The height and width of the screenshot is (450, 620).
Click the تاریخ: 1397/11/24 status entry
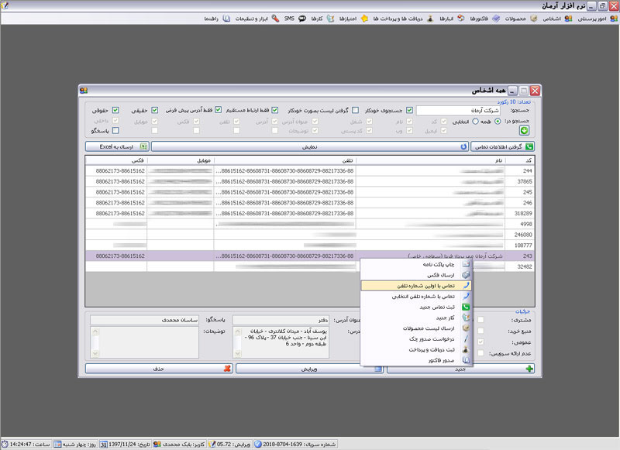(125, 444)
